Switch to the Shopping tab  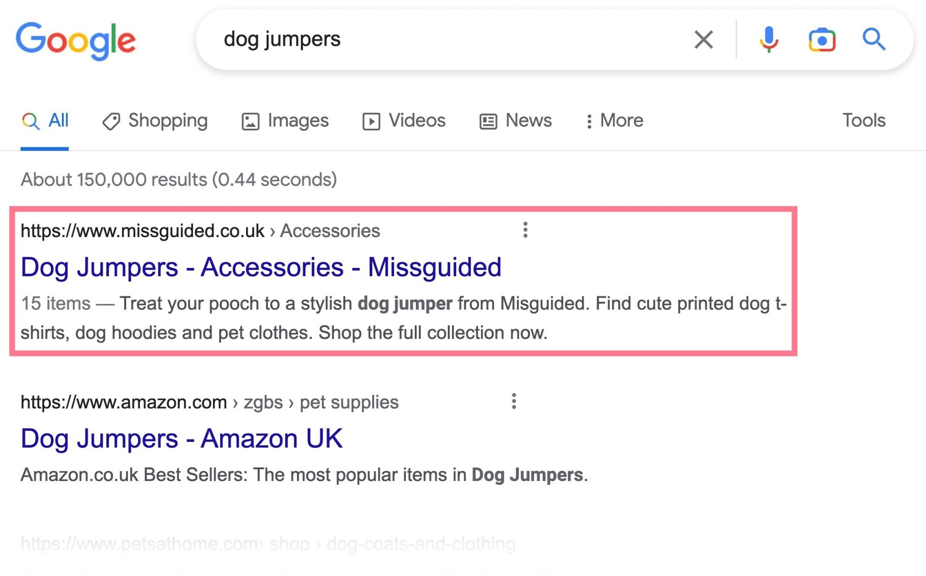(x=155, y=121)
